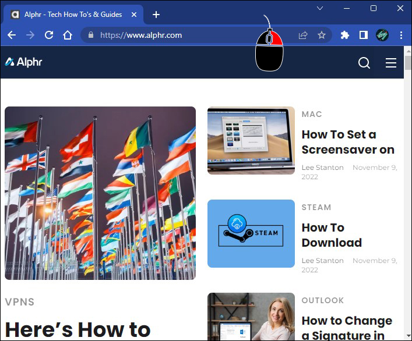Open the Outlook article thumbnail
Image resolution: width=412 pixels, height=341 pixels.
tap(251, 317)
